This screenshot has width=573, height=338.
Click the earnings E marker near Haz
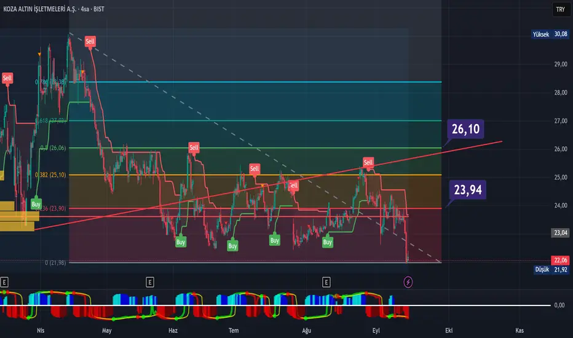(x=150, y=282)
